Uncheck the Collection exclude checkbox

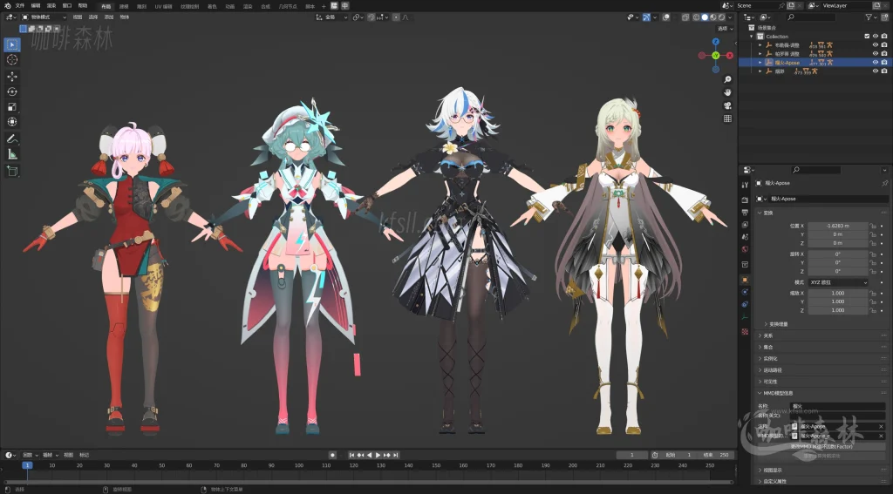[x=867, y=37]
